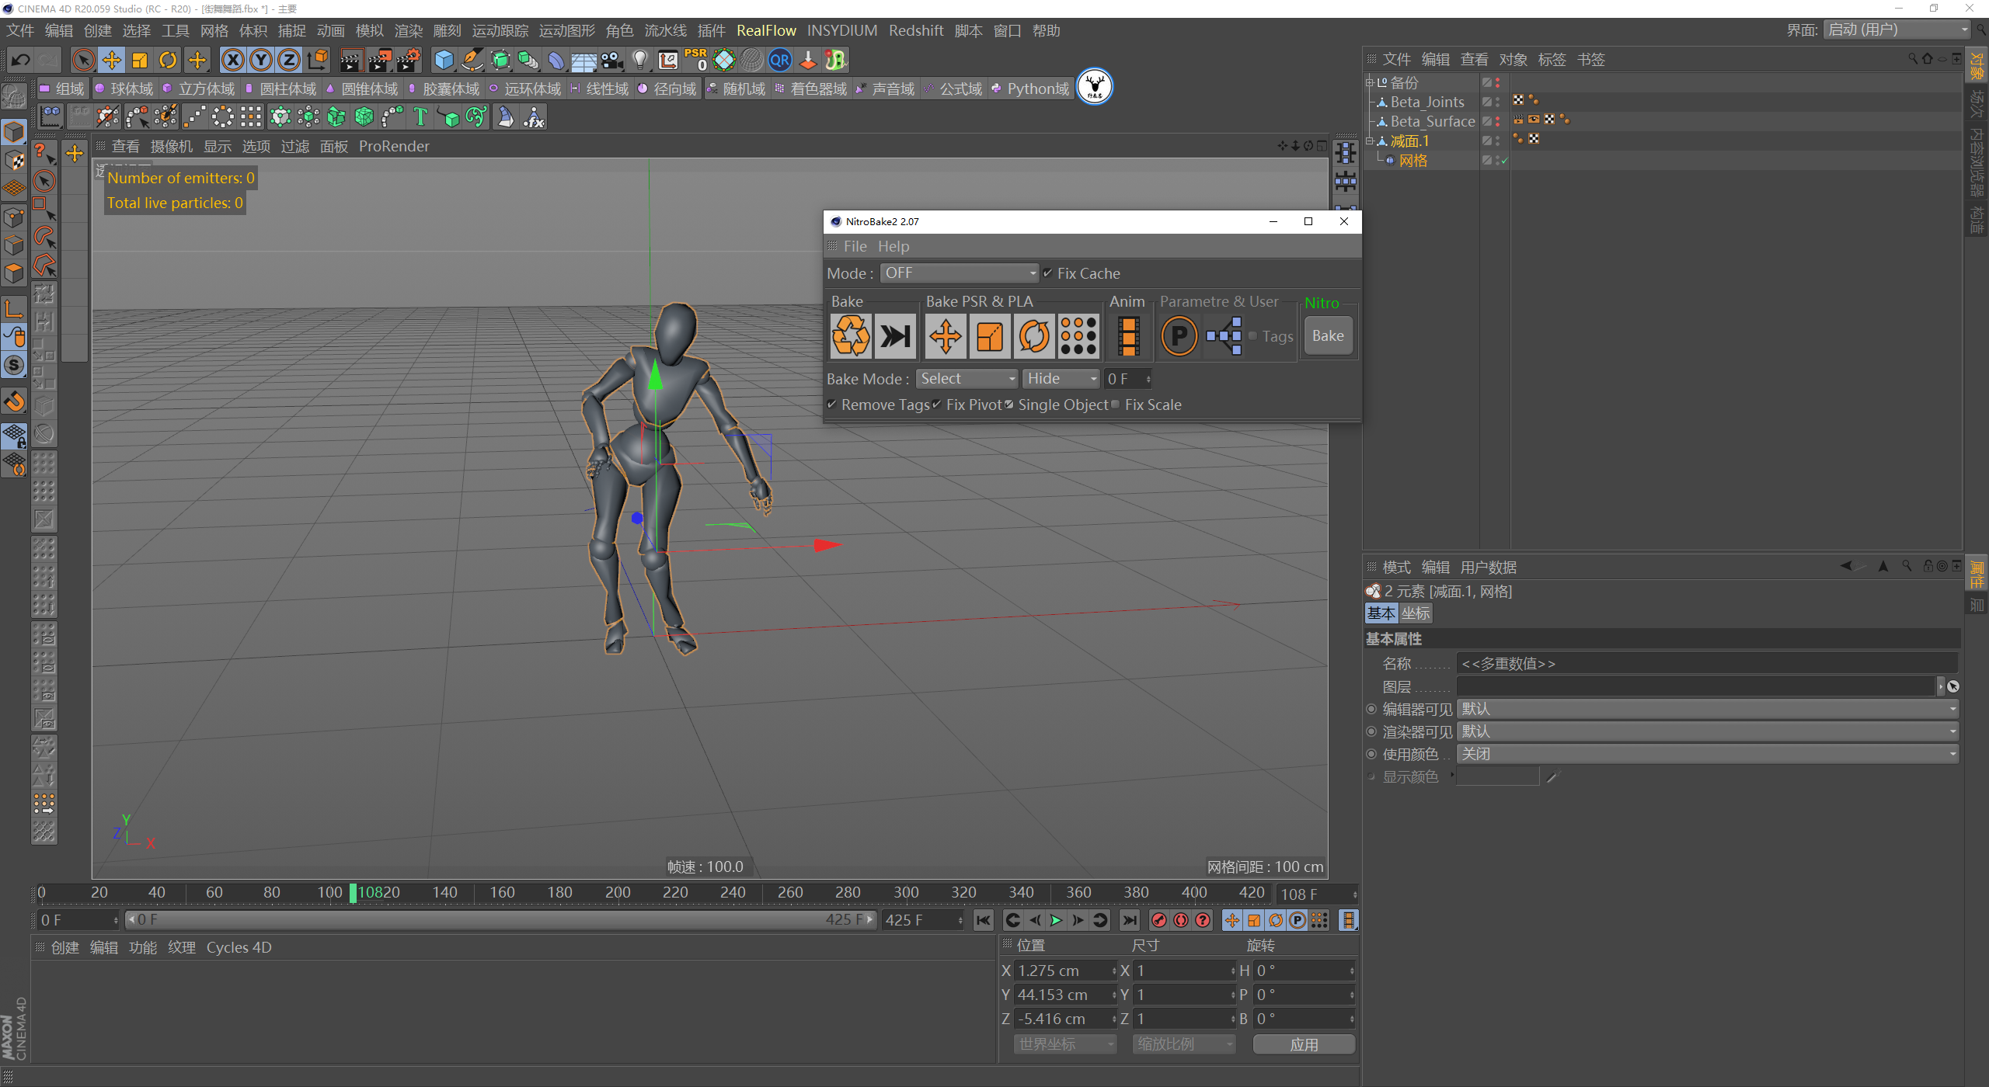Switch to the 坐标 tab
This screenshot has height=1087, width=1989.
1416,613
